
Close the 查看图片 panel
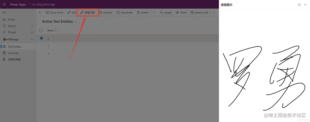pyautogui.click(x=305, y=5)
